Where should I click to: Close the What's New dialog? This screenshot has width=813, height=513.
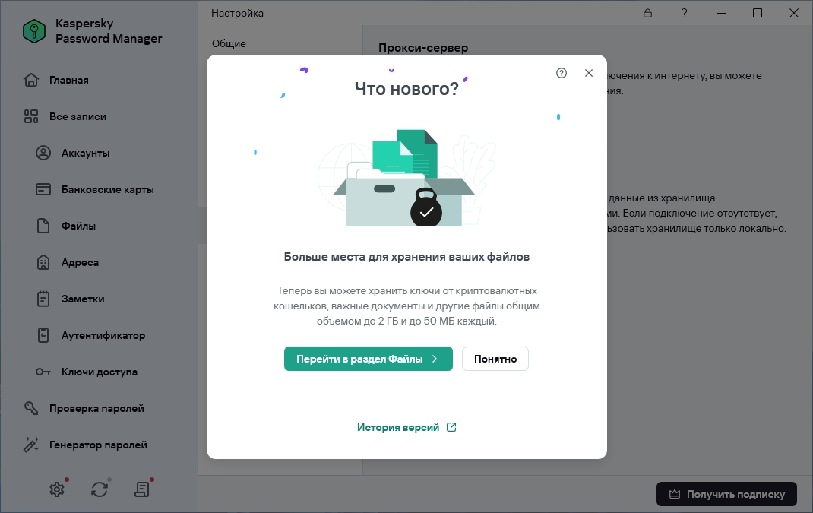pyautogui.click(x=589, y=73)
